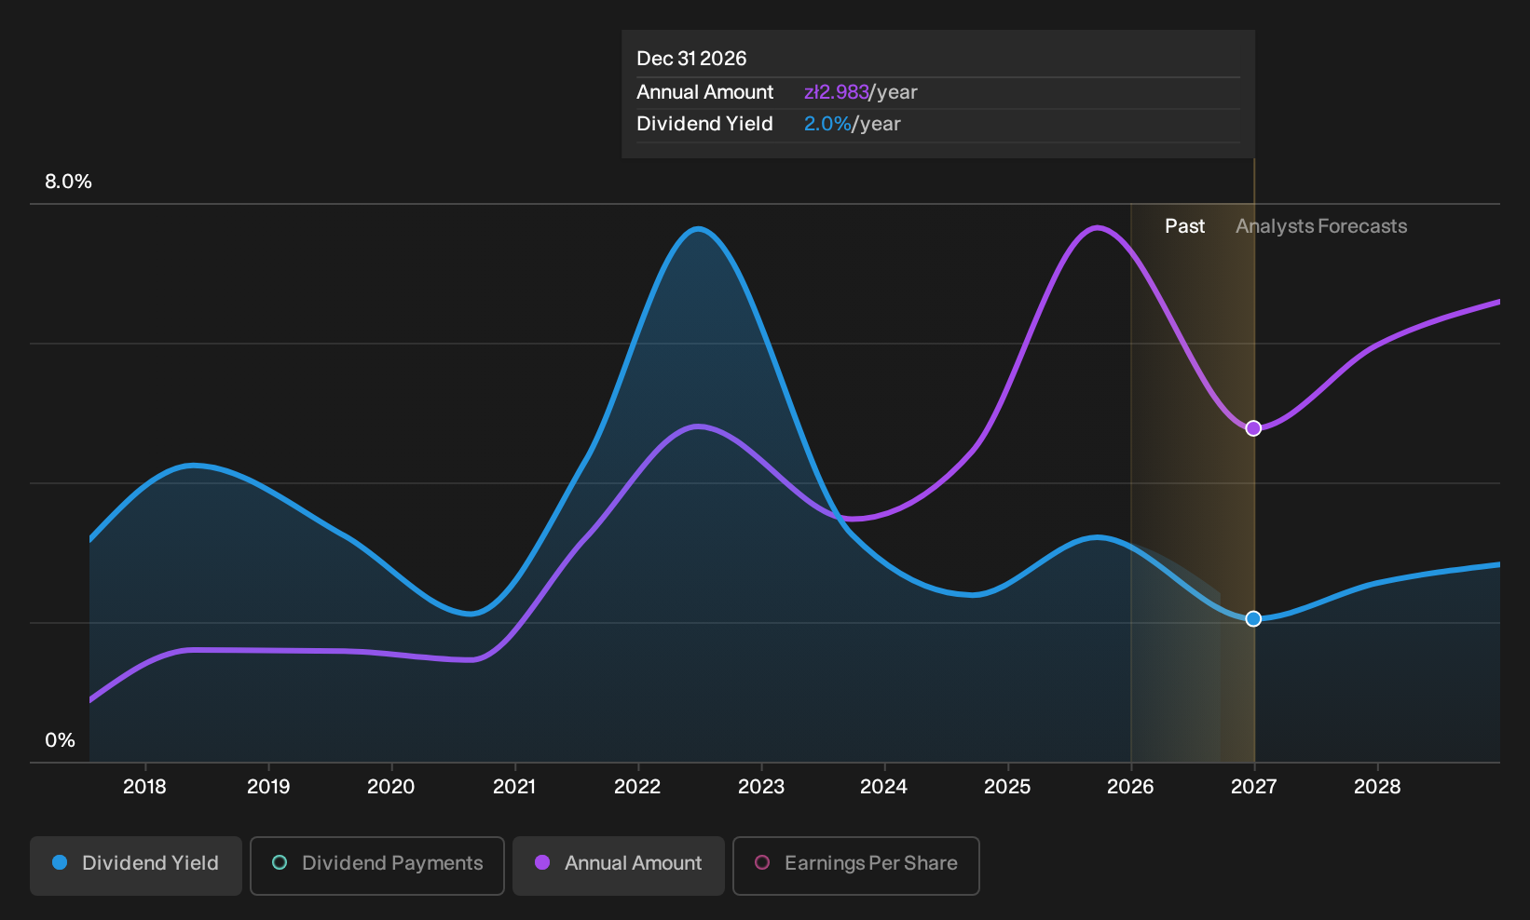Screen dimensions: 1530x920
Task: Click the pink Earnings Per Share circle icon
Action: pyautogui.click(x=762, y=862)
